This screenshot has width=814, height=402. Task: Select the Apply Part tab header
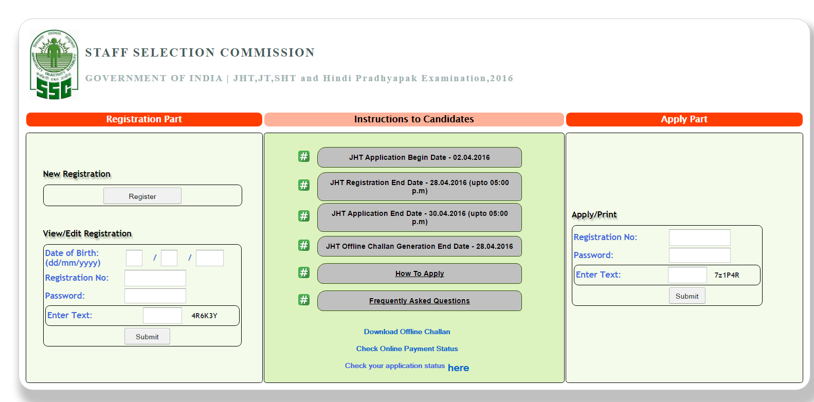(684, 119)
